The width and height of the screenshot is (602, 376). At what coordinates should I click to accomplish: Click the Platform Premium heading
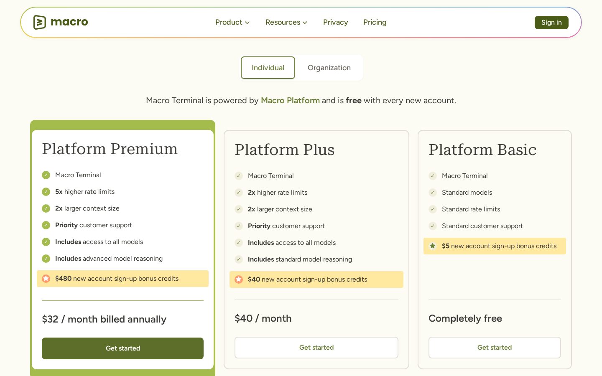click(x=110, y=149)
